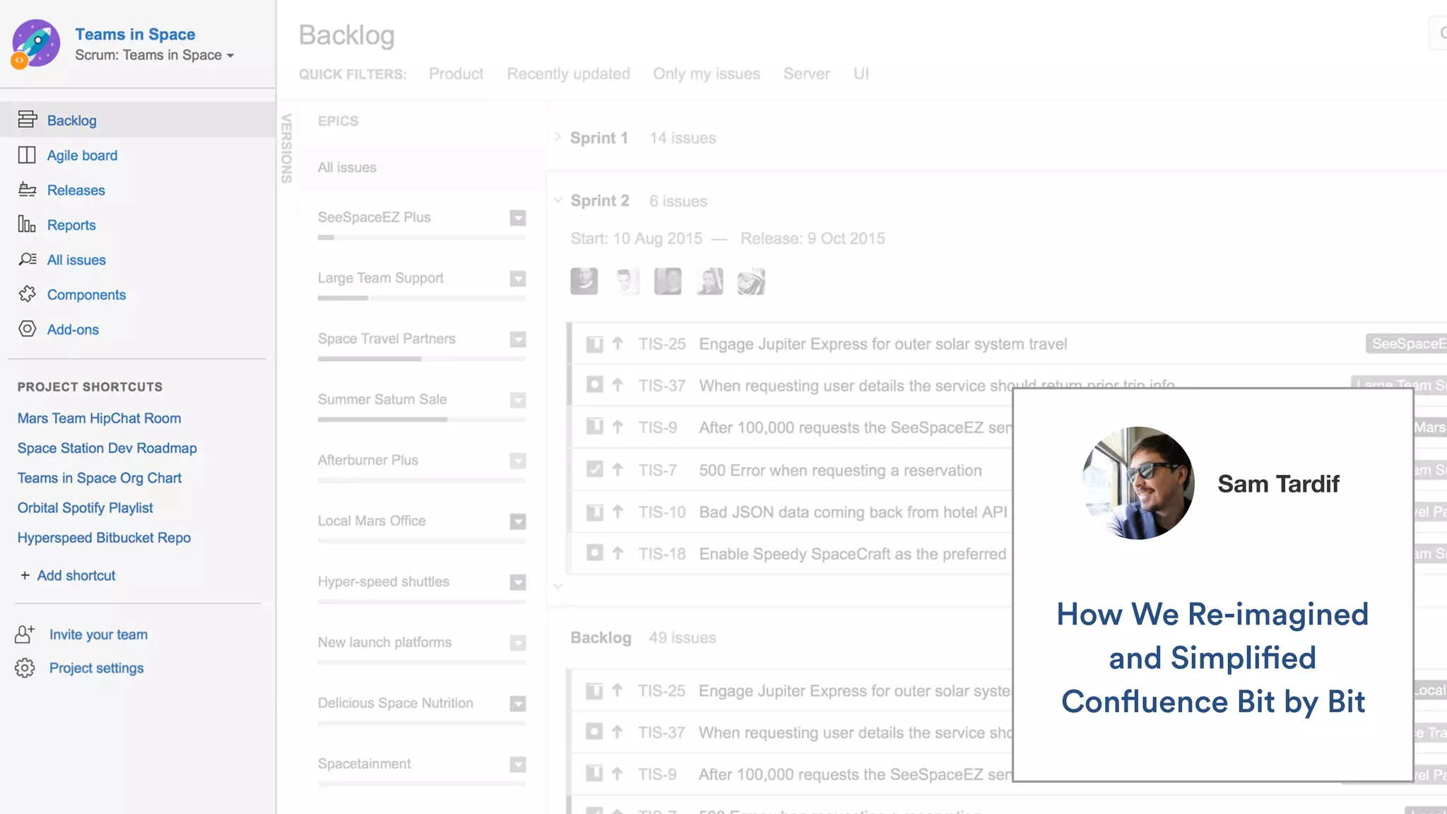Click issue type icon of TIS-18
This screenshot has width=1447, height=814.
click(595, 553)
